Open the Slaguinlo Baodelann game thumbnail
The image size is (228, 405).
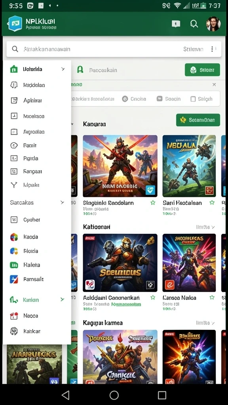click(x=120, y=166)
